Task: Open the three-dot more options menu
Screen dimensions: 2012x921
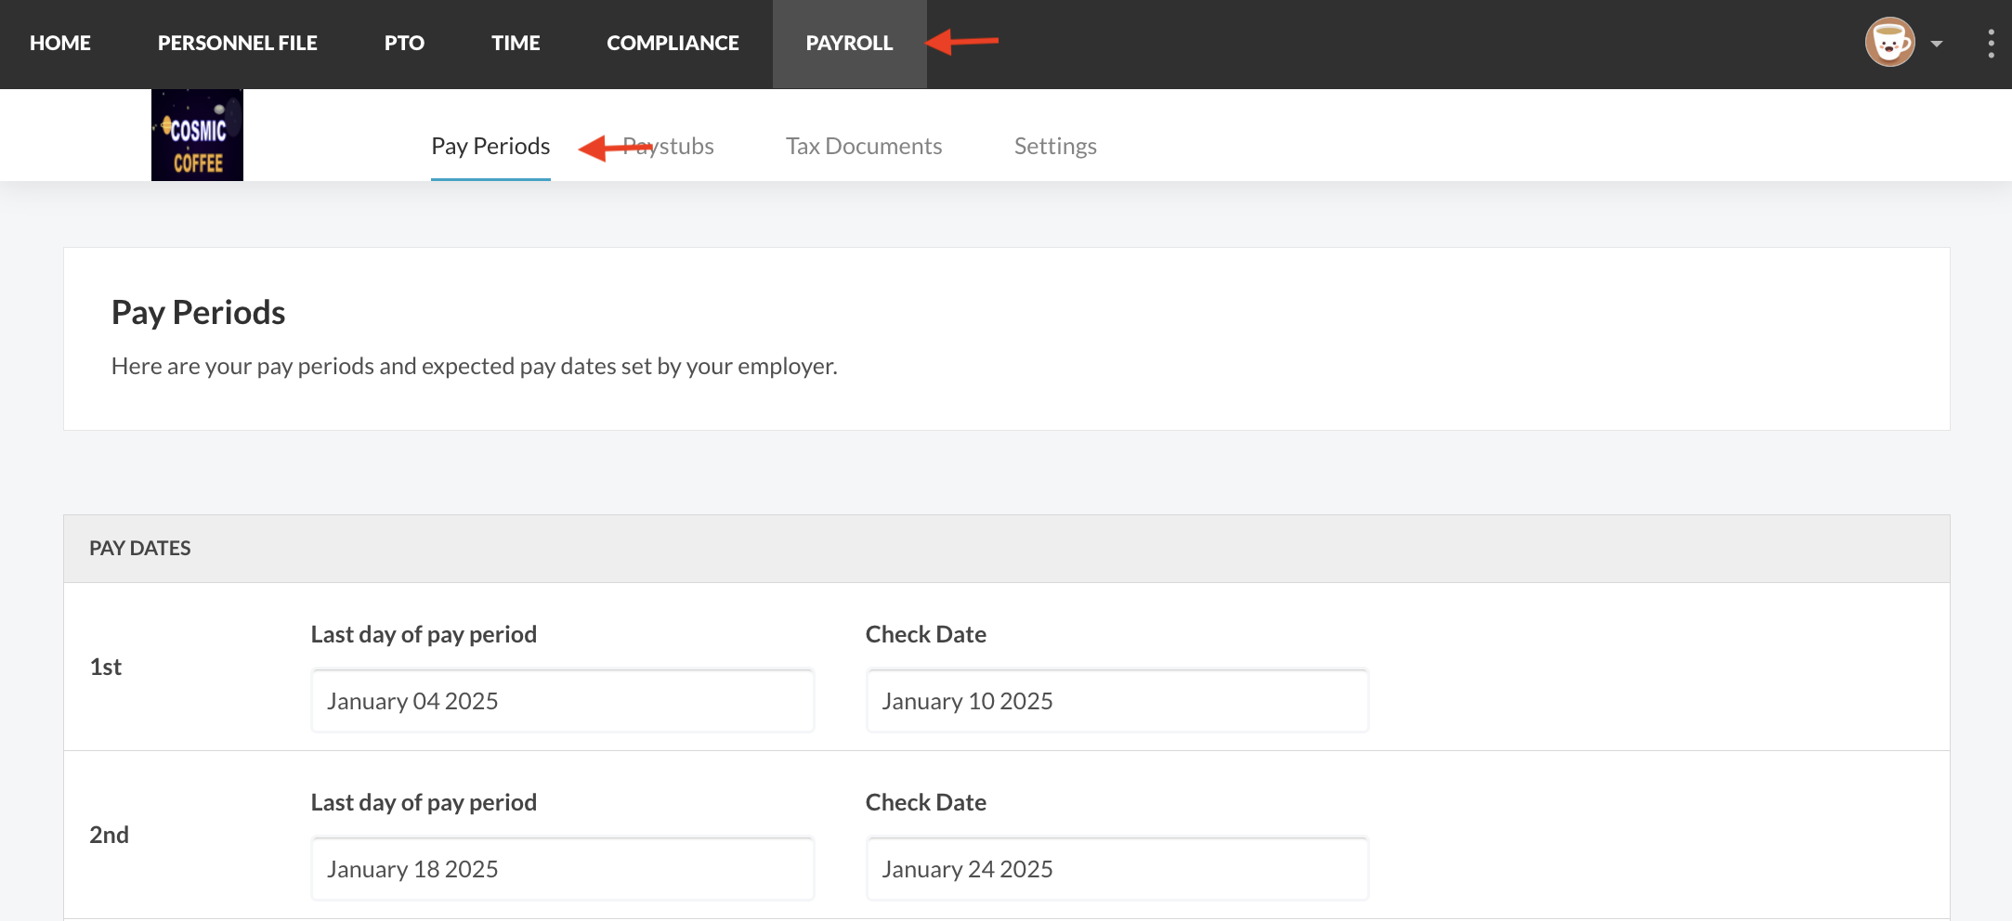Action: 1991,44
